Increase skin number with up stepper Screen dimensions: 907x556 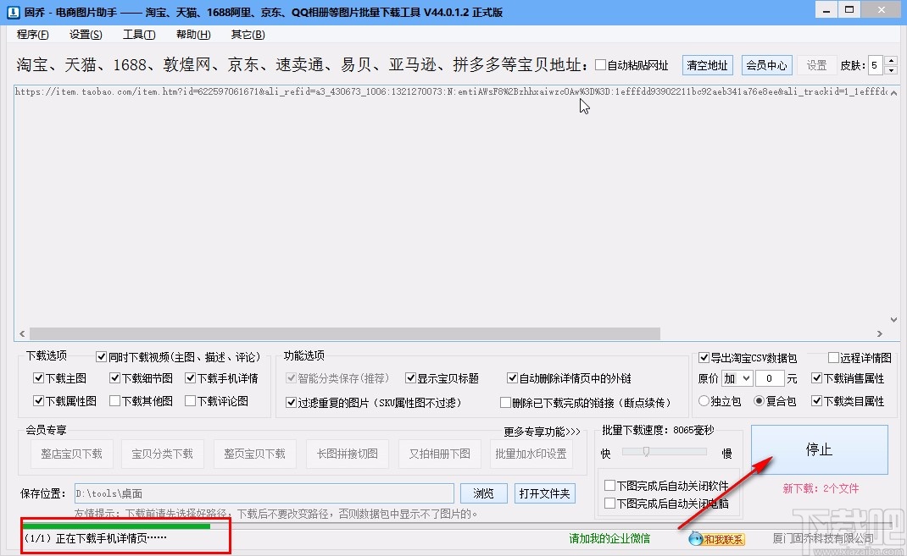[x=892, y=61]
